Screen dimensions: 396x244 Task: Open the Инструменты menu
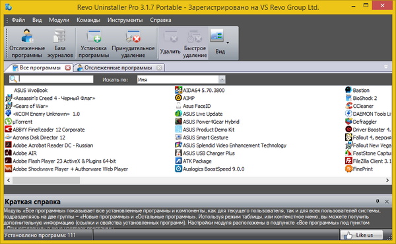point(125,20)
